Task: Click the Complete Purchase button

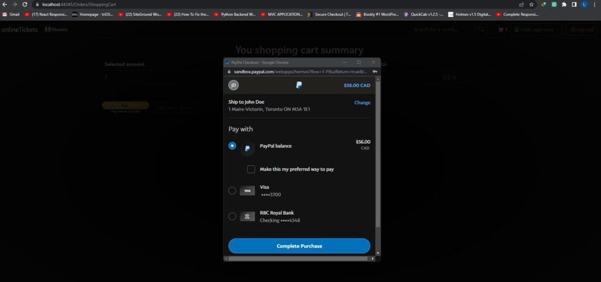Action: tap(299, 246)
